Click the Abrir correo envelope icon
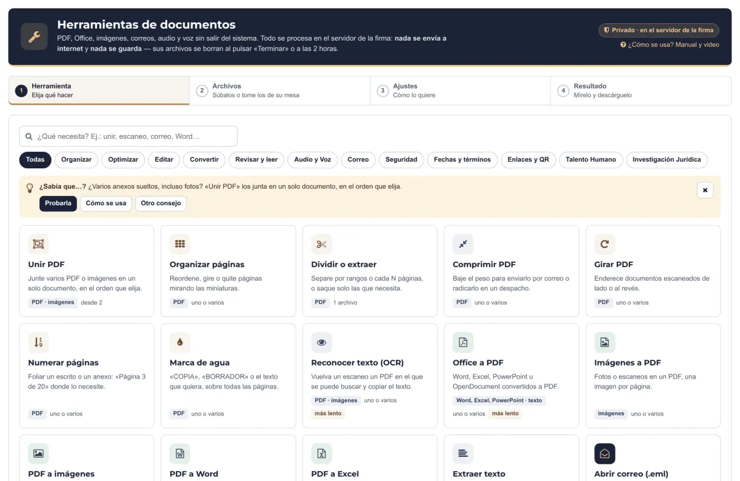The image size is (740, 481). click(604, 453)
